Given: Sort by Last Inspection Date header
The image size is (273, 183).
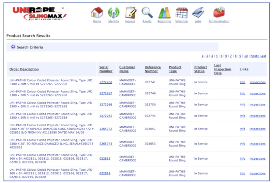Looking at the screenshot, I should pyautogui.click(x=222, y=69).
